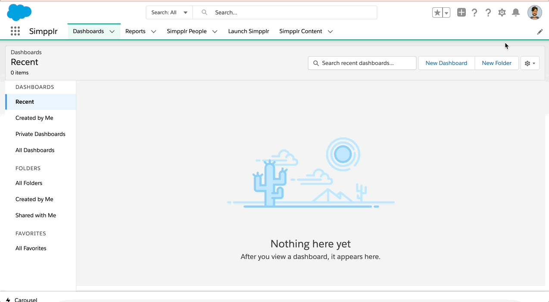This screenshot has height=302, width=549.
Task: Click the global Search... field
Action: tap(285, 12)
